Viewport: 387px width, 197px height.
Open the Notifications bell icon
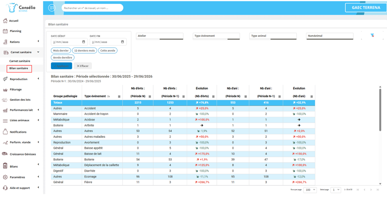(5, 132)
